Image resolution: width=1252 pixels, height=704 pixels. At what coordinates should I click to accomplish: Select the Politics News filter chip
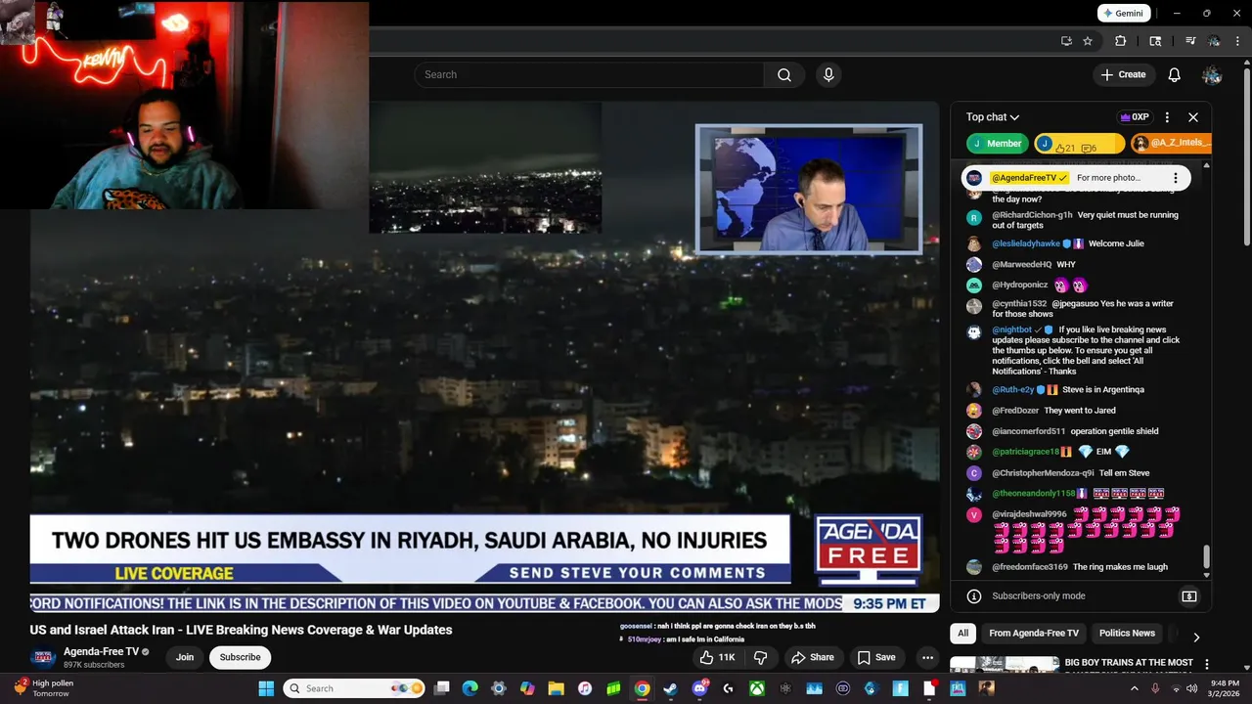1127,634
